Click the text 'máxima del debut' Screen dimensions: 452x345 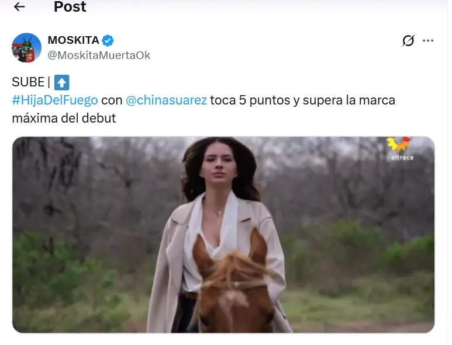coord(64,118)
